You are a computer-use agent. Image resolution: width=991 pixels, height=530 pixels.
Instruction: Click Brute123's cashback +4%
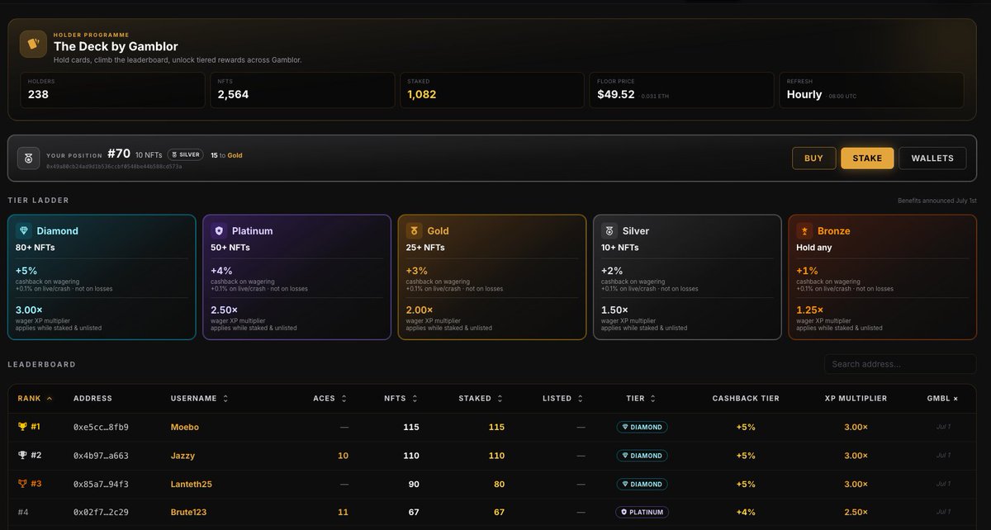[746, 512]
